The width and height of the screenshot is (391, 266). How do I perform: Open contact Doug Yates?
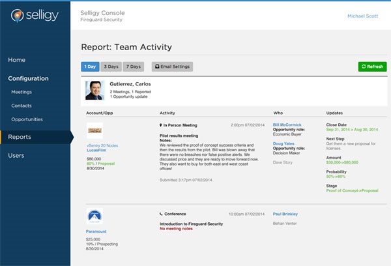[x=283, y=143]
